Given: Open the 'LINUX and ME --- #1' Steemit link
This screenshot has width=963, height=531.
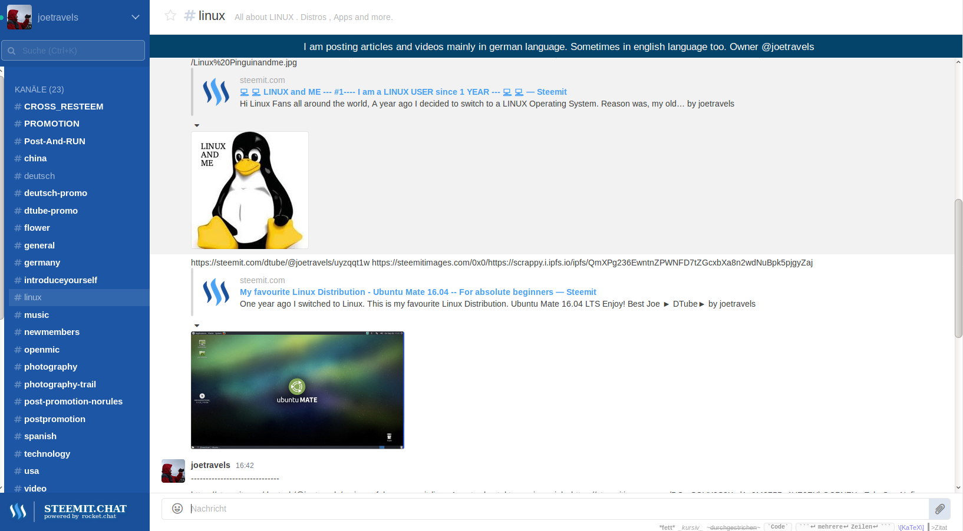Looking at the screenshot, I should (403, 92).
